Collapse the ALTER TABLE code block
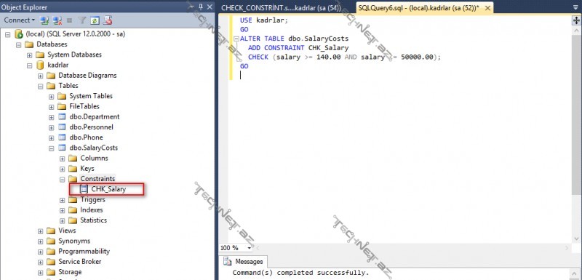582x280 pixels. coord(236,39)
